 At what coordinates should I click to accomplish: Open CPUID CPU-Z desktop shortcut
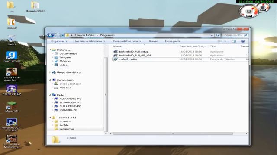[12, 90]
